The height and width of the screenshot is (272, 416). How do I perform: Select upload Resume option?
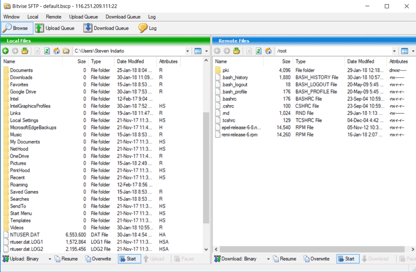pyautogui.click(x=66, y=258)
